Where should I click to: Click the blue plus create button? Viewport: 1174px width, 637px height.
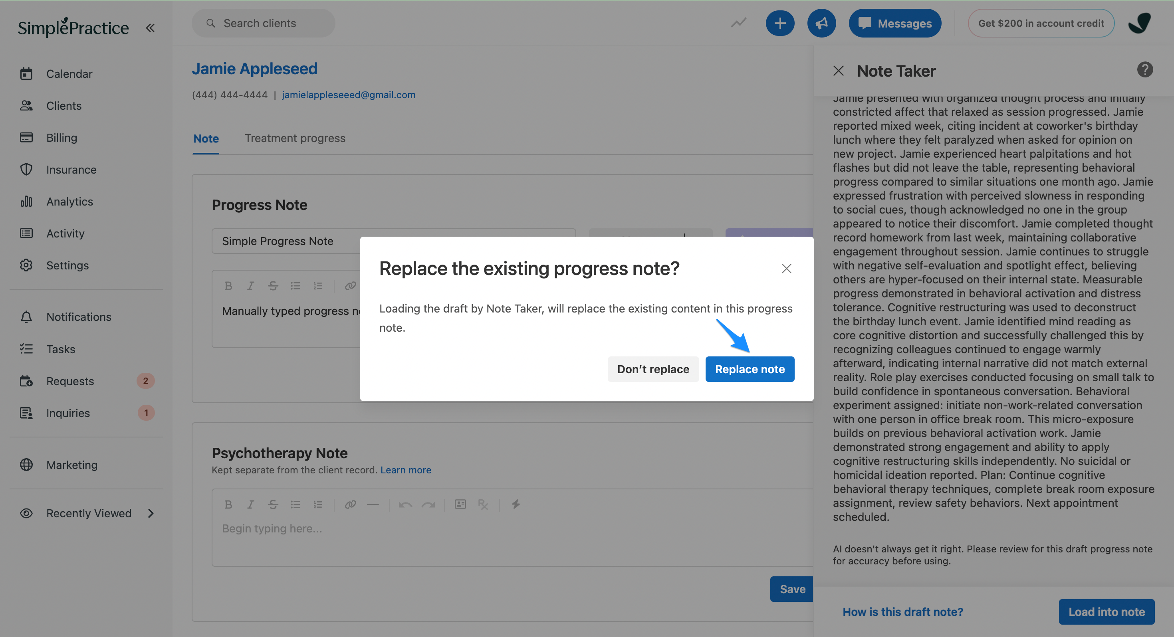tap(780, 23)
